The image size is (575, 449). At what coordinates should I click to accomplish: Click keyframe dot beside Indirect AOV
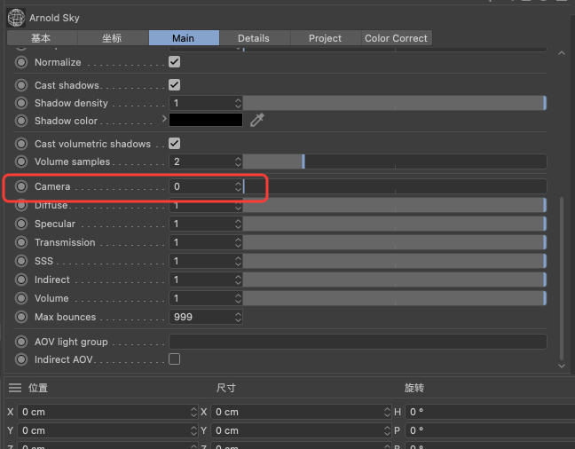pyautogui.click(x=21, y=359)
